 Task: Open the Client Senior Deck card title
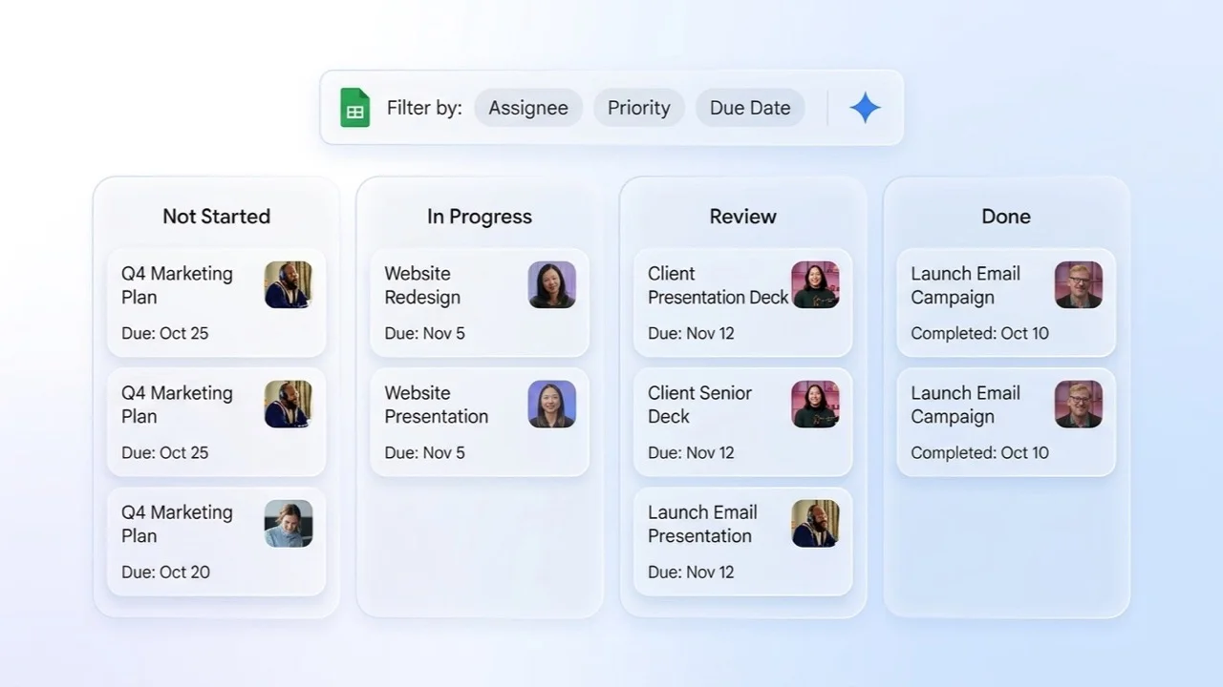pos(699,405)
